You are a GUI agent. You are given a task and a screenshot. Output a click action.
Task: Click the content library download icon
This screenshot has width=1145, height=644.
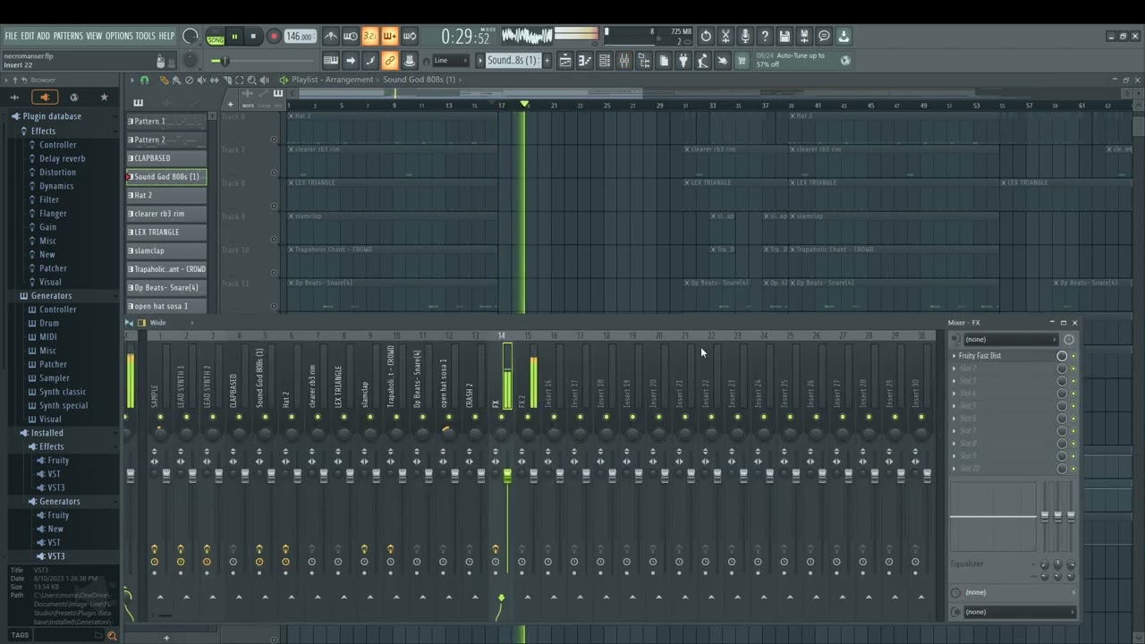pyautogui.click(x=844, y=37)
